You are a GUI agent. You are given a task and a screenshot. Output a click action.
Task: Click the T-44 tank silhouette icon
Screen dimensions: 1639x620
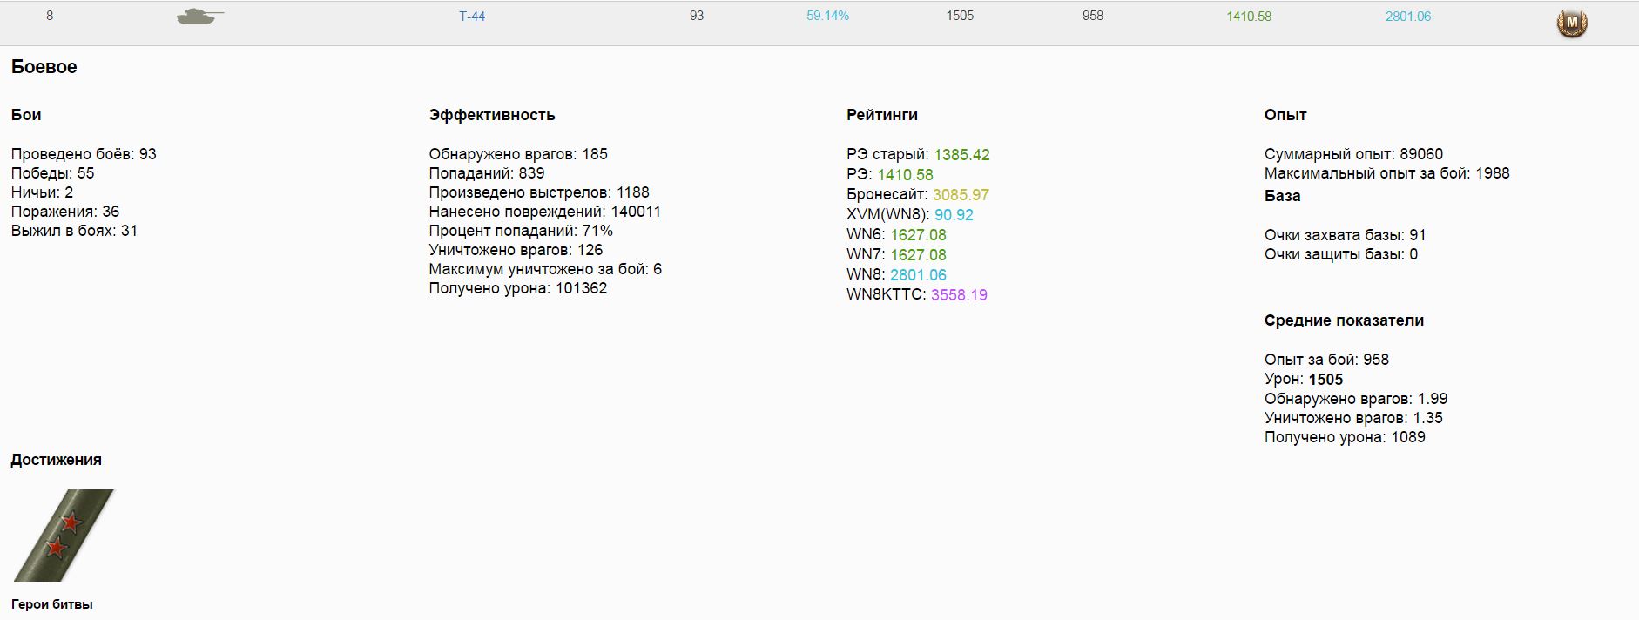[x=200, y=17]
